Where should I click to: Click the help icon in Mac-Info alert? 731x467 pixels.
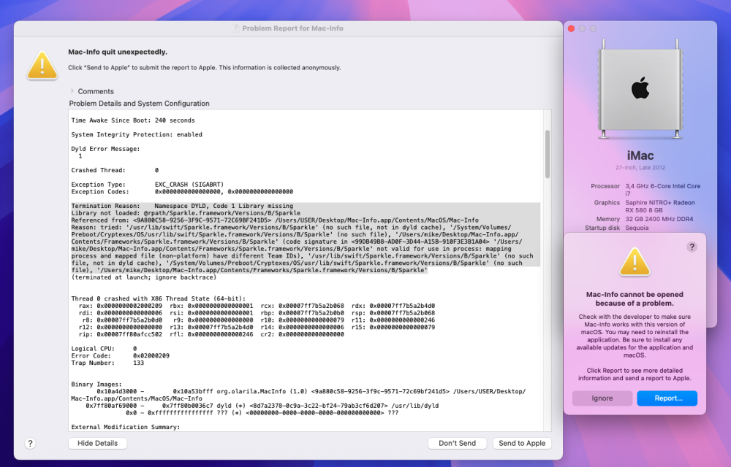(692, 247)
